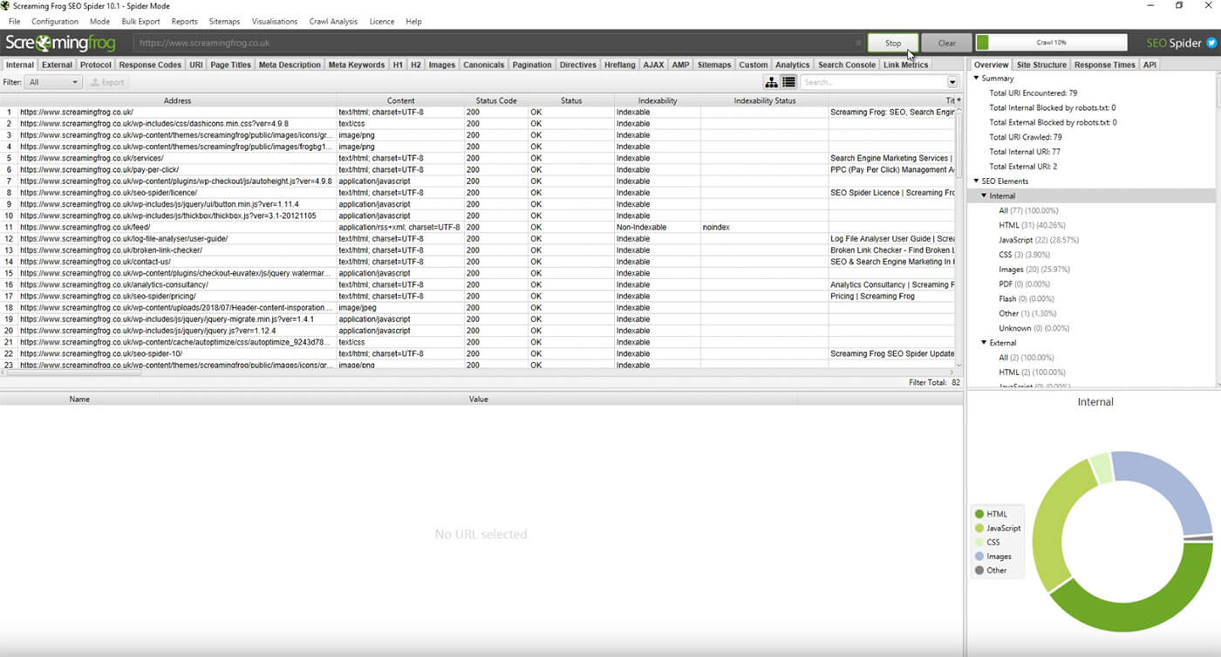The width and height of the screenshot is (1221, 657).
Task: Switch to the Images tab
Action: (x=442, y=65)
